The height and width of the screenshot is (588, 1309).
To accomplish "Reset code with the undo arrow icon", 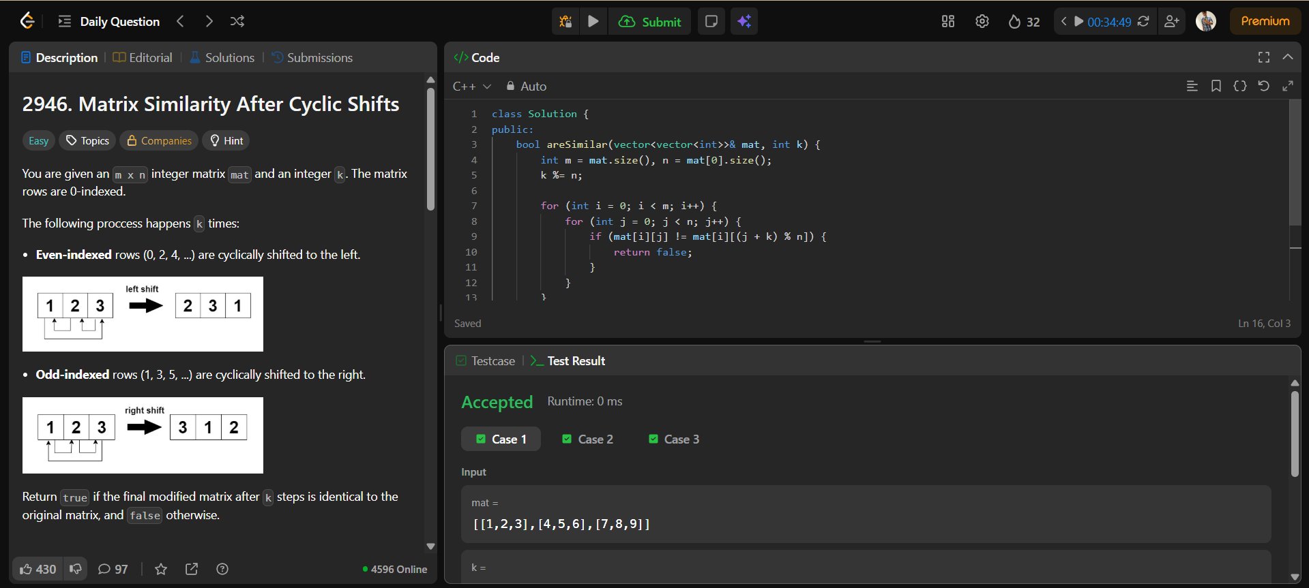I will [1263, 86].
